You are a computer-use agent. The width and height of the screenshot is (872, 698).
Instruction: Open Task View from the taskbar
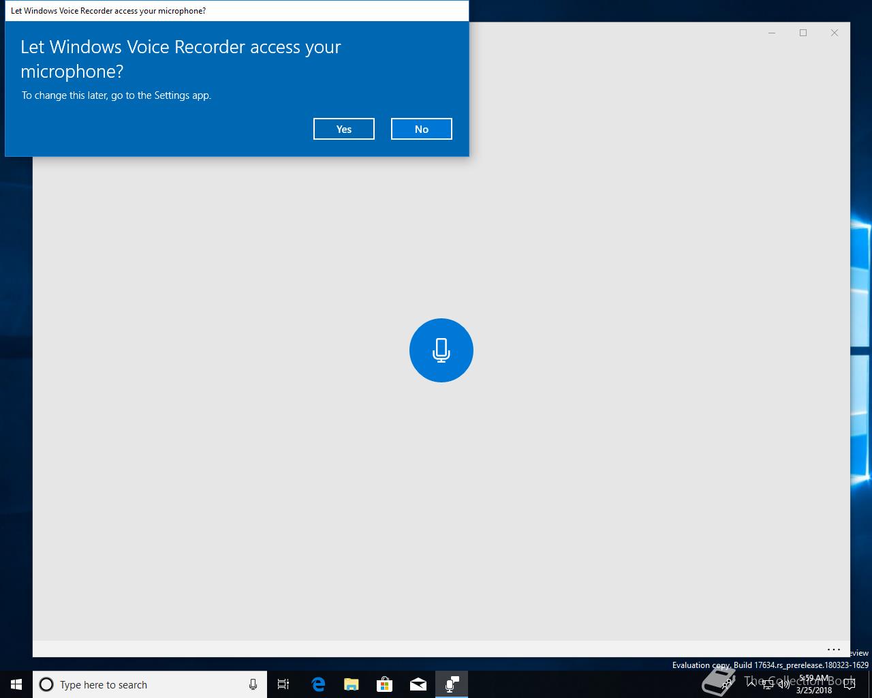(283, 684)
